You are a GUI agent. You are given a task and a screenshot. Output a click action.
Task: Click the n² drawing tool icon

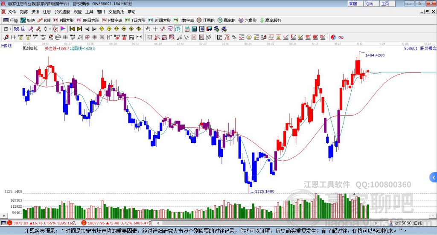pos(73,37)
